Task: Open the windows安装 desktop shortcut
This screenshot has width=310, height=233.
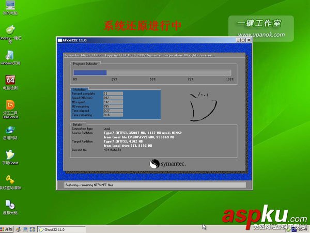Action: pos(10,55)
